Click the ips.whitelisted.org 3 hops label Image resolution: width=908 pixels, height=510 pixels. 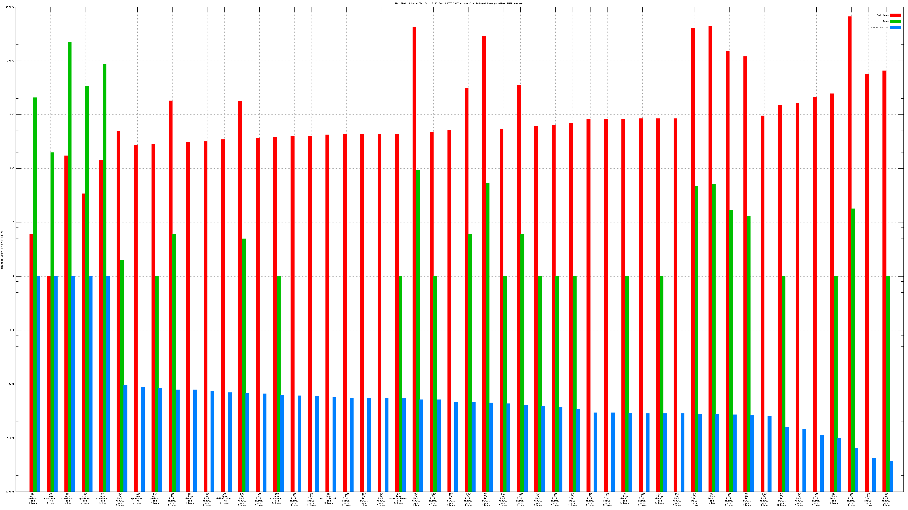[x=224, y=498]
